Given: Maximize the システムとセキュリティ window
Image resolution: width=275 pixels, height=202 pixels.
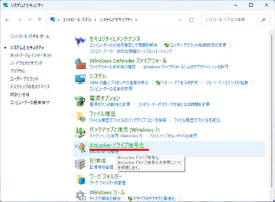Looking at the screenshot, I should 251,5.
